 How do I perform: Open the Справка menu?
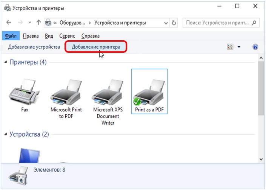click(90, 36)
